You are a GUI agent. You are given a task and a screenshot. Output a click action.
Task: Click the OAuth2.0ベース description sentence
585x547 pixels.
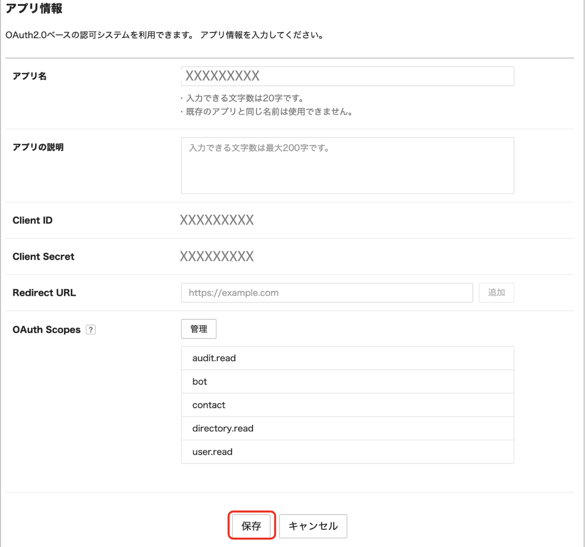(165, 35)
